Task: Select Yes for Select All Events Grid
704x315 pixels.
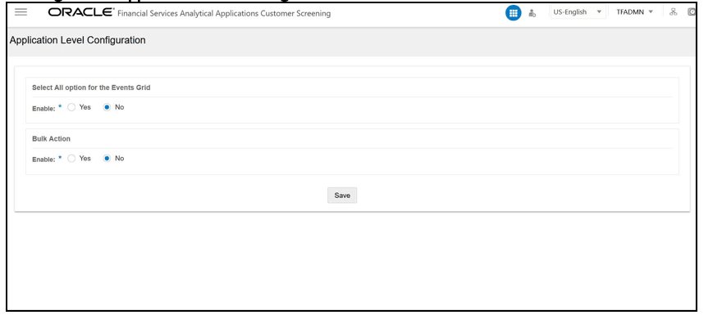Action: (x=71, y=107)
